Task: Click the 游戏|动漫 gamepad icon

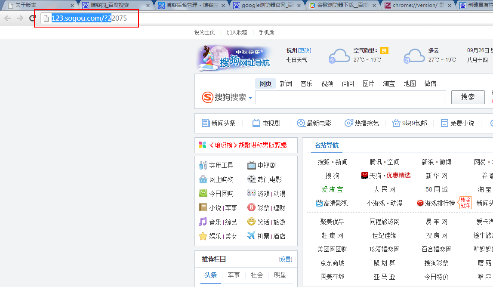Action: [251, 193]
